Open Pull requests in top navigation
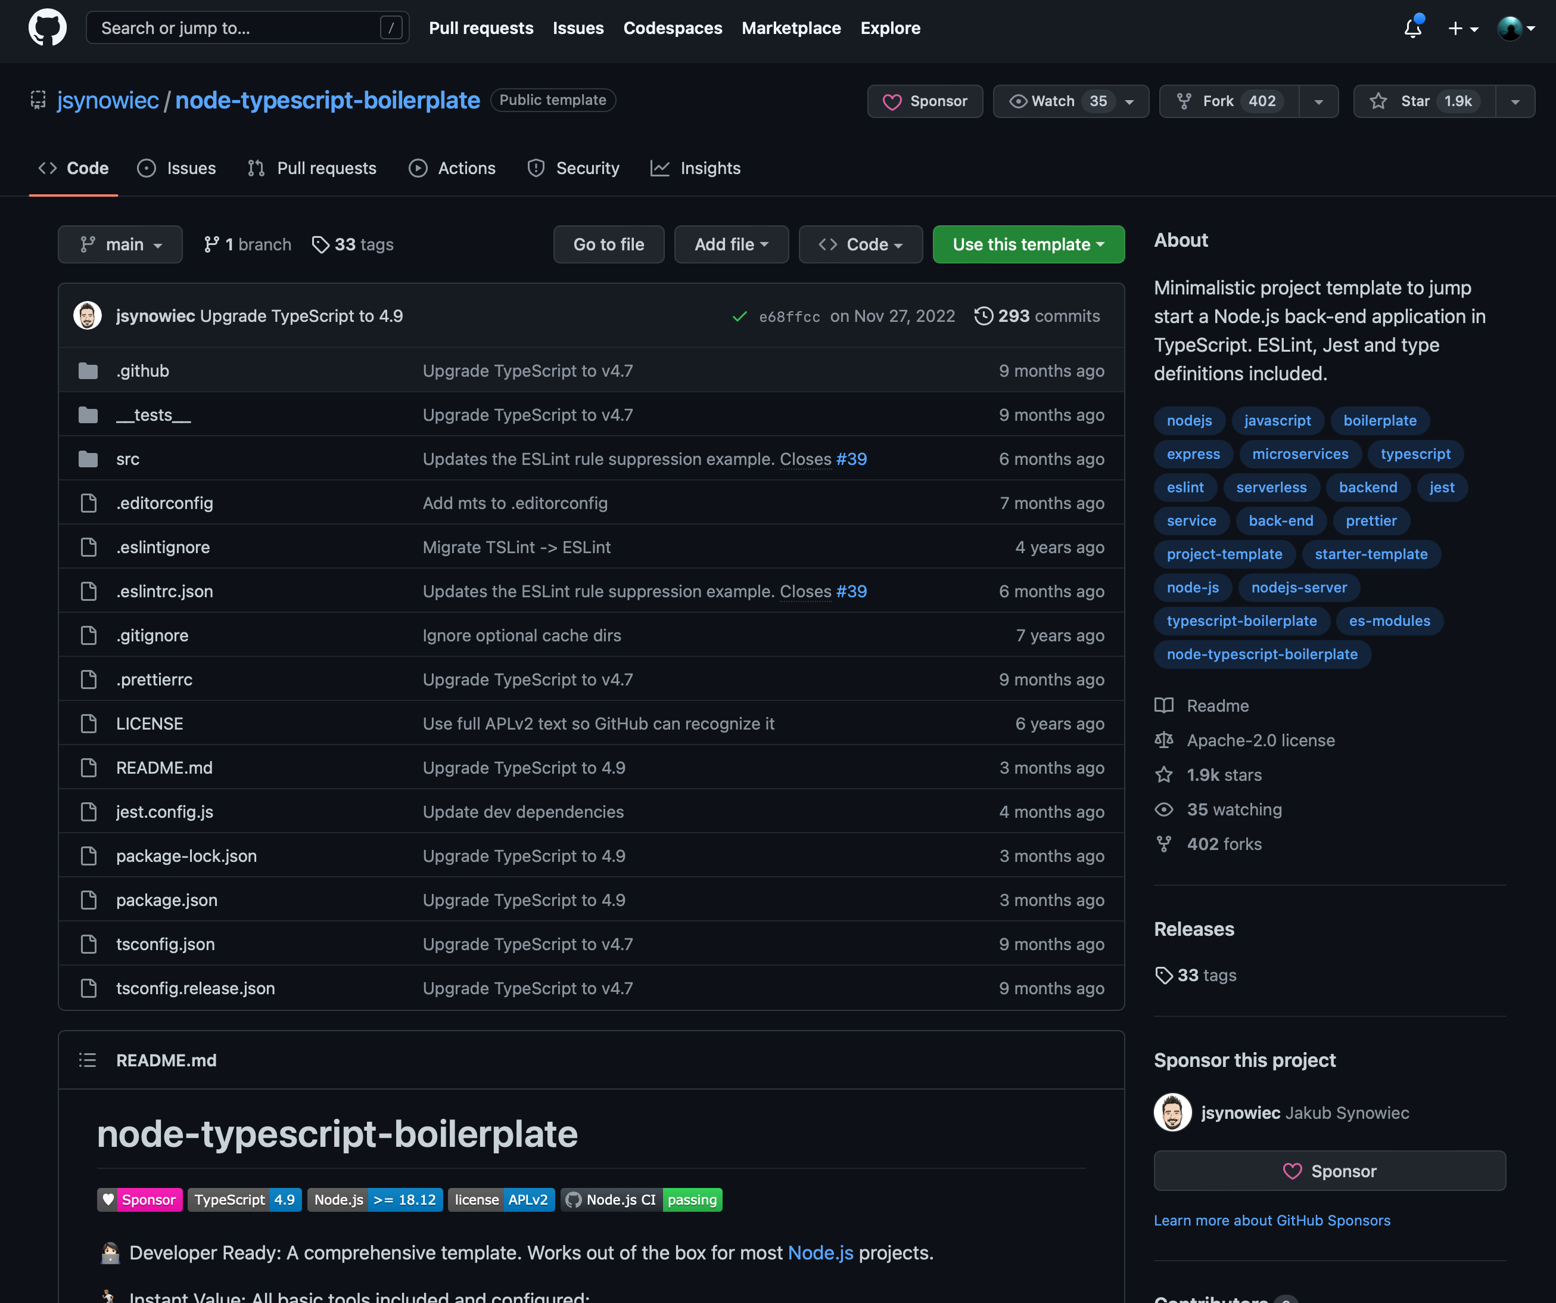 481,28
